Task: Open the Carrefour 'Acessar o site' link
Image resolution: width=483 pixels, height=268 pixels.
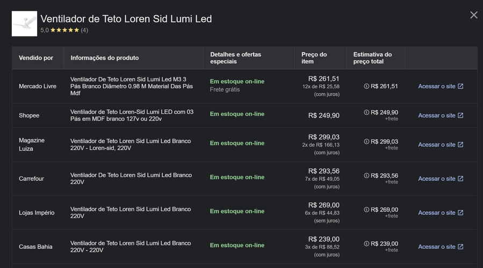Action: [441, 179]
